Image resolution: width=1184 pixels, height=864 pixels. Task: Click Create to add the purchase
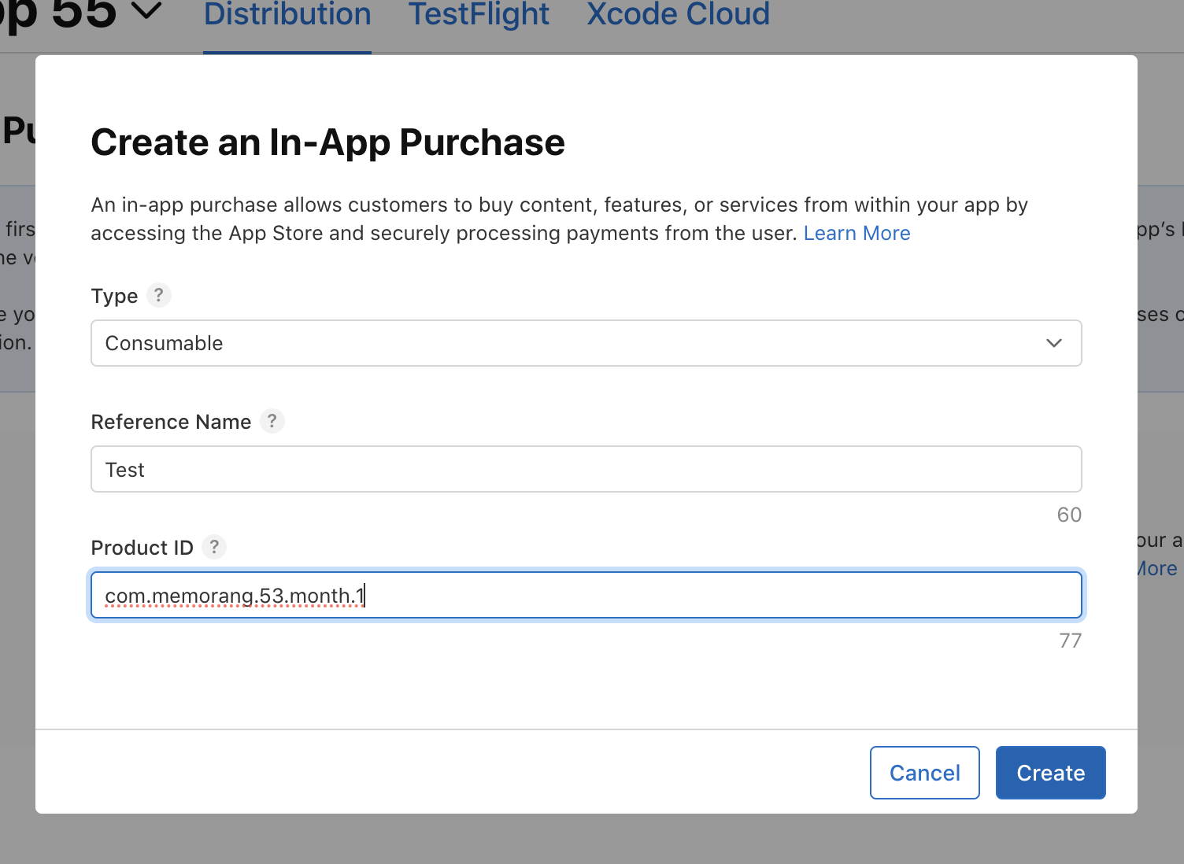pos(1050,773)
